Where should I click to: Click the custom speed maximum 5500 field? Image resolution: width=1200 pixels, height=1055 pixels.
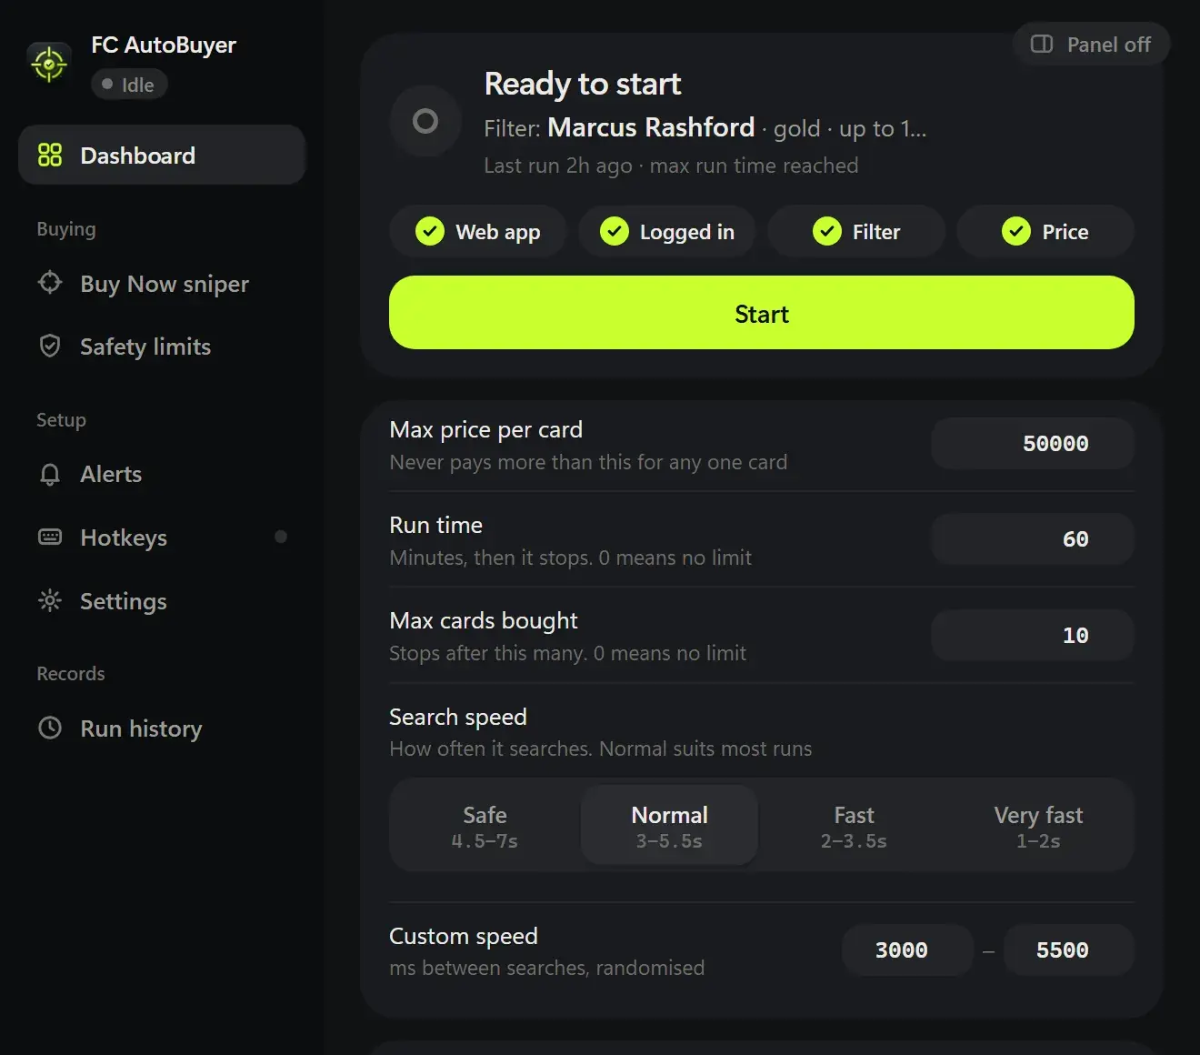1069,949
